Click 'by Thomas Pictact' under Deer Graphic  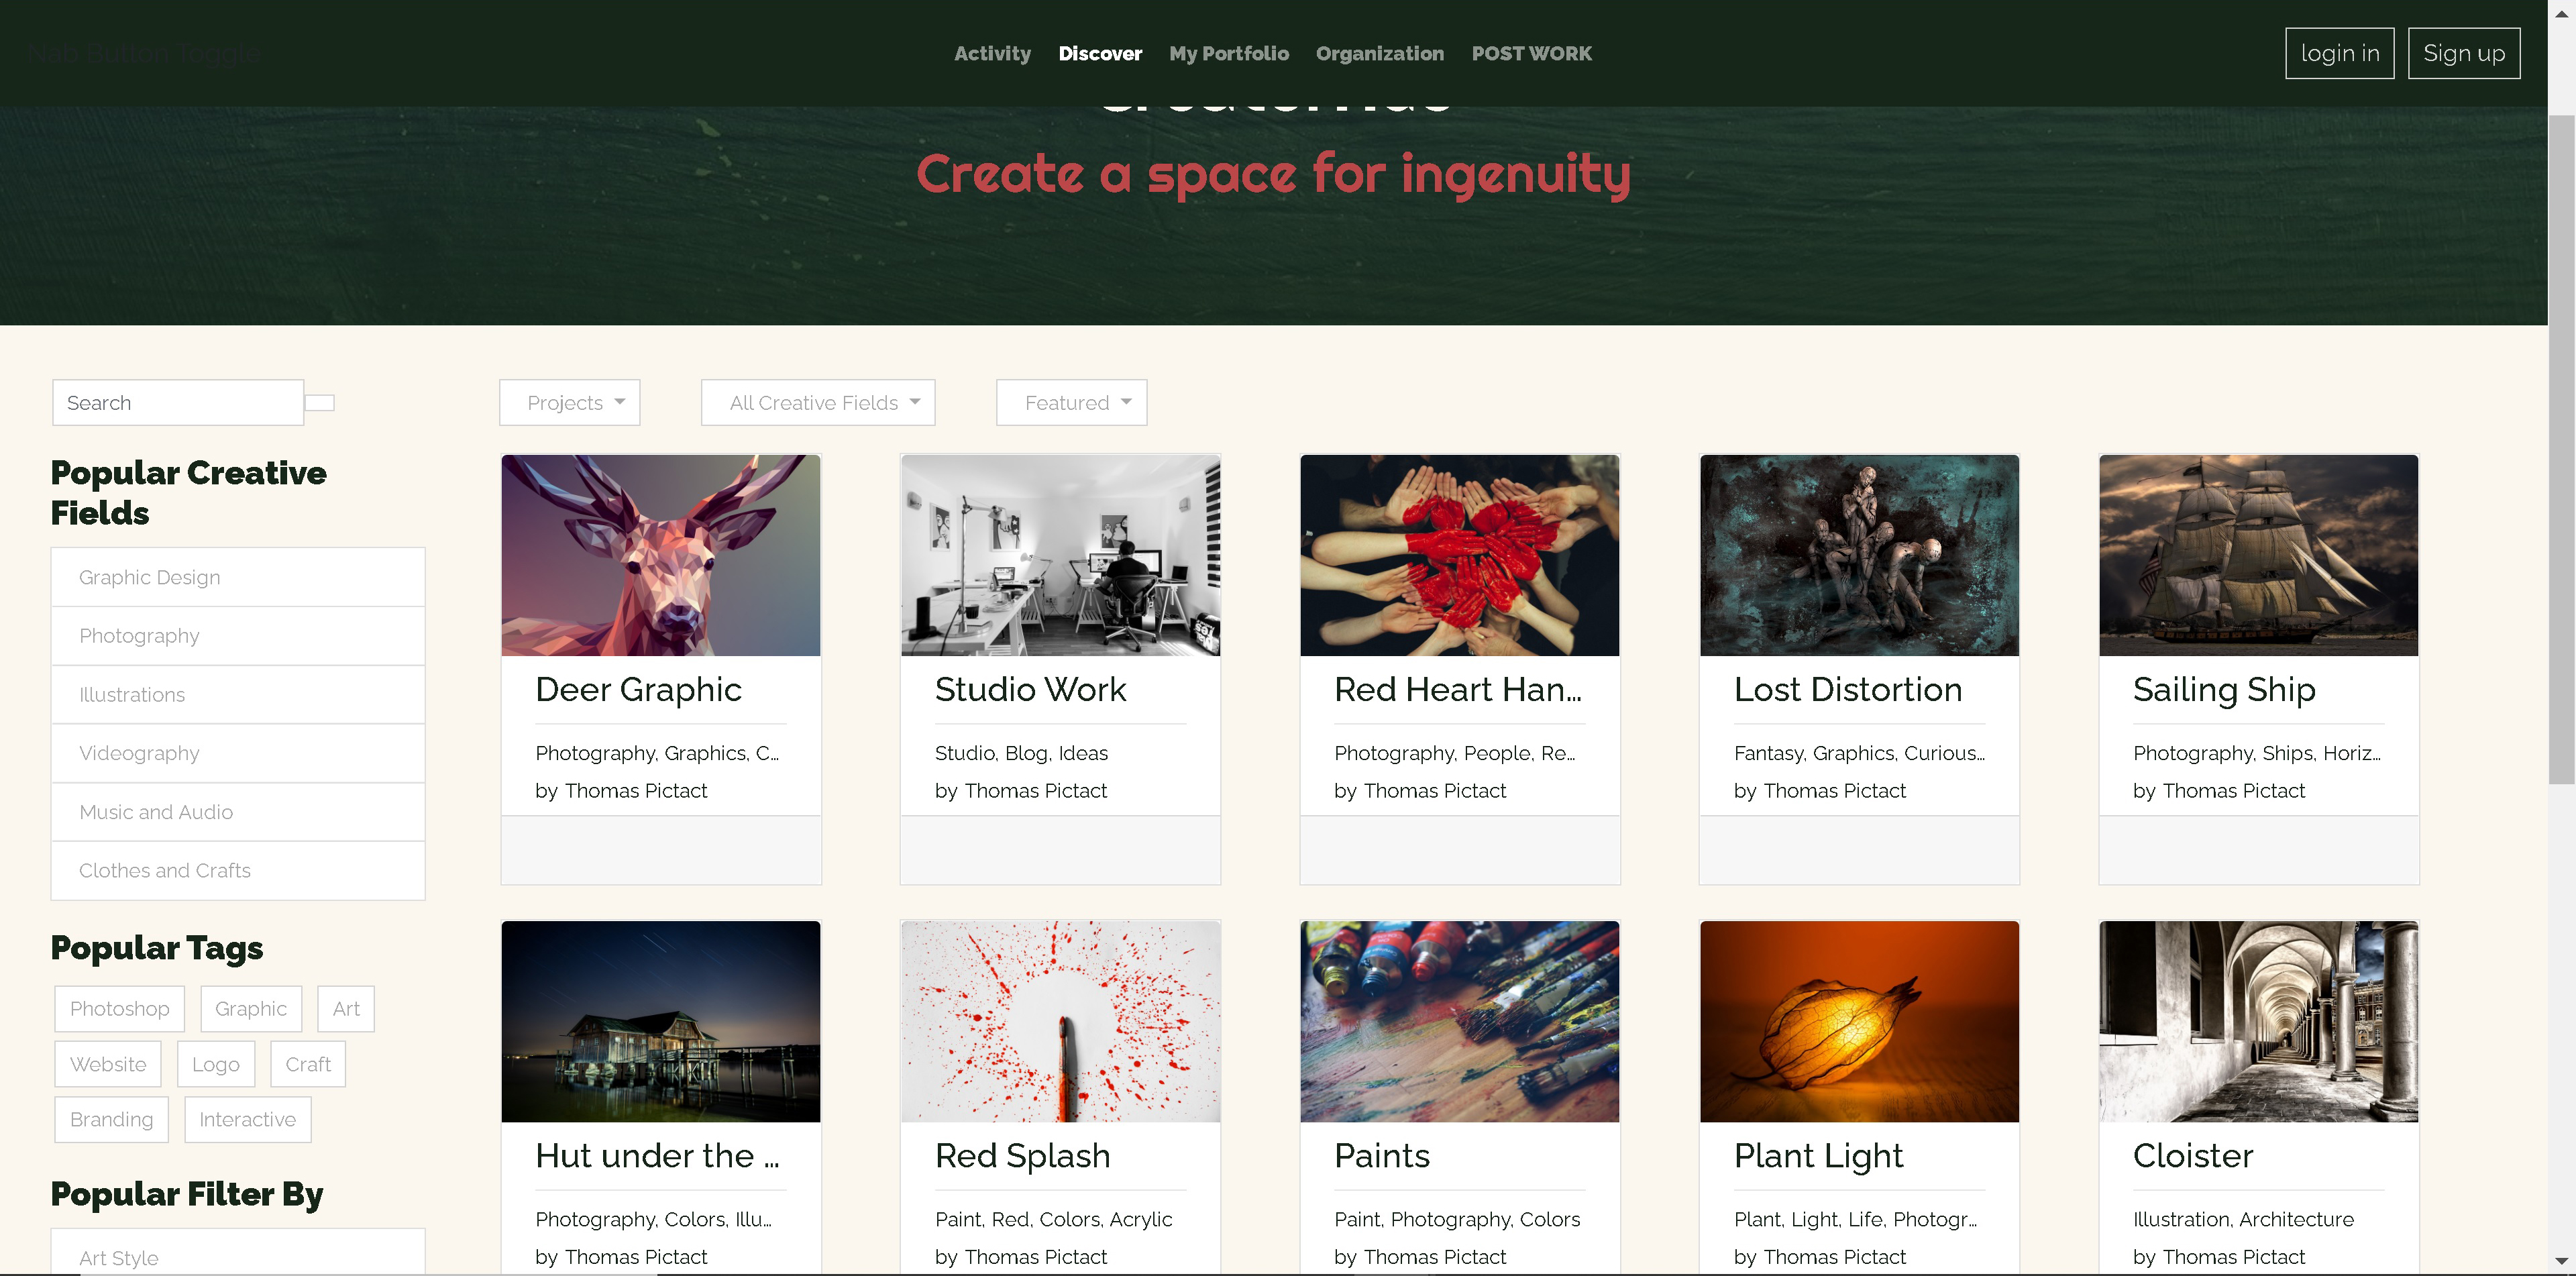(620, 791)
